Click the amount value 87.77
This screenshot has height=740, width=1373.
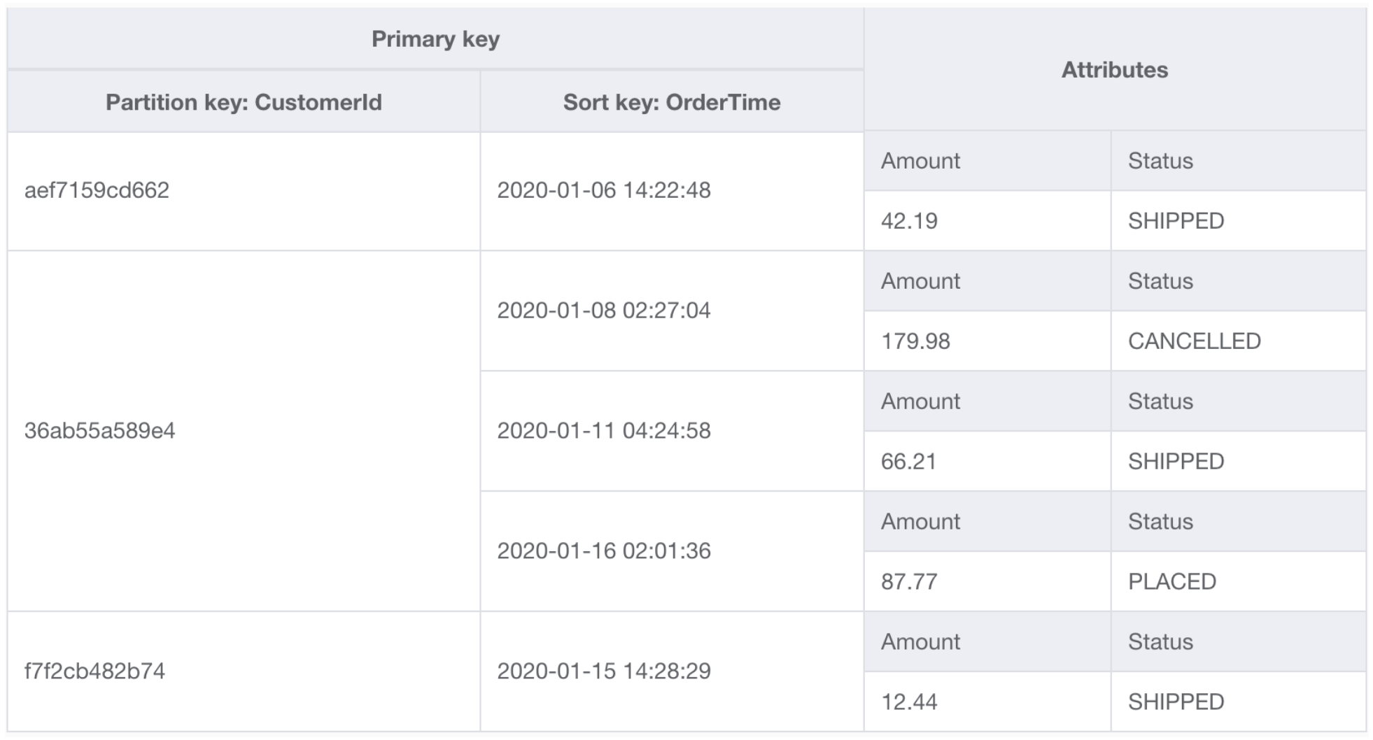[908, 582]
